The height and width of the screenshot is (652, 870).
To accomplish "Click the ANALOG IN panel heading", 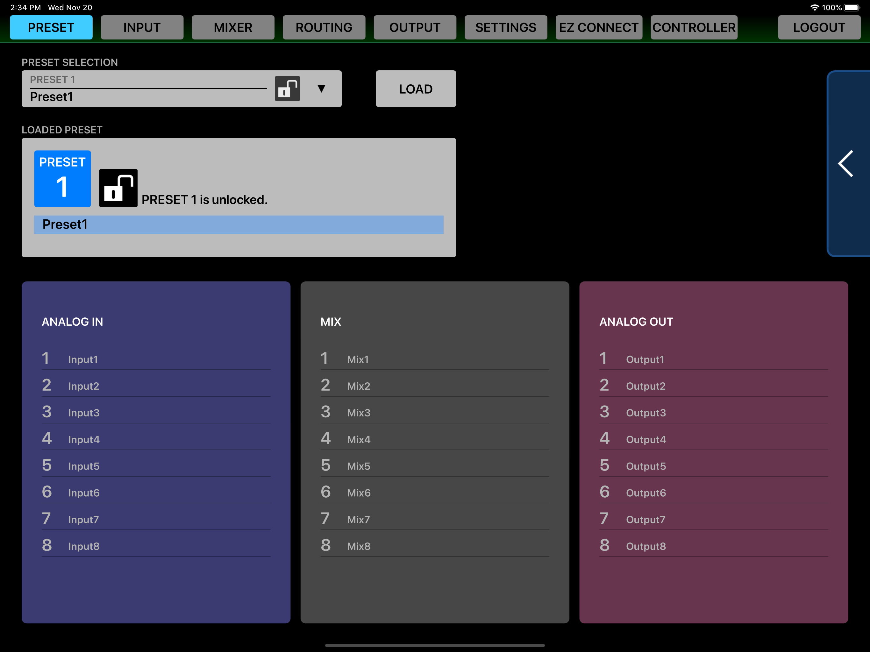I will tap(72, 322).
